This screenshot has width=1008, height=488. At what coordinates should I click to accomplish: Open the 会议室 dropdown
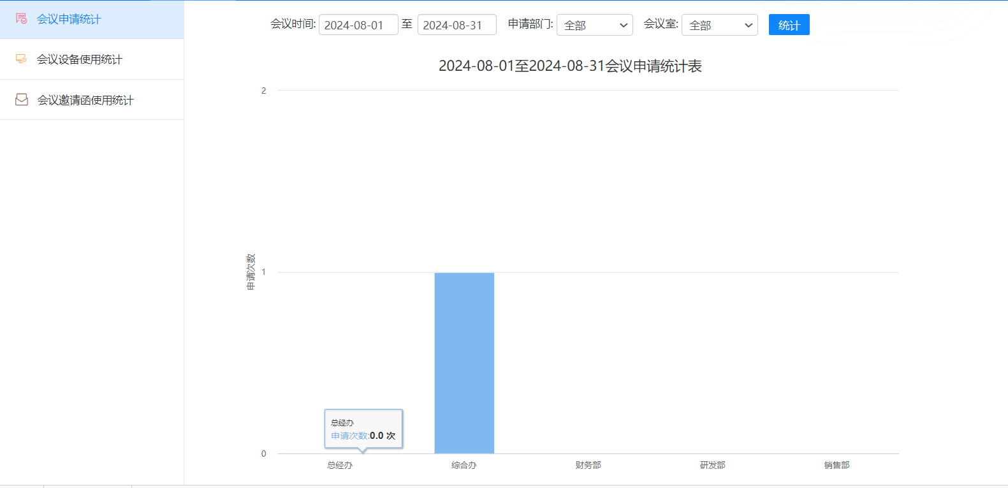[719, 25]
